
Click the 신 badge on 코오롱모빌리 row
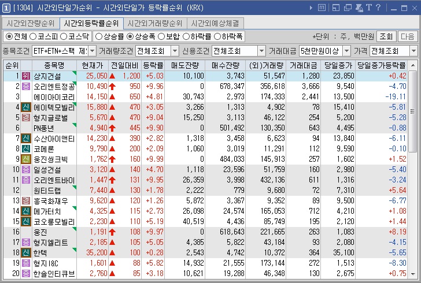(26, 222)
